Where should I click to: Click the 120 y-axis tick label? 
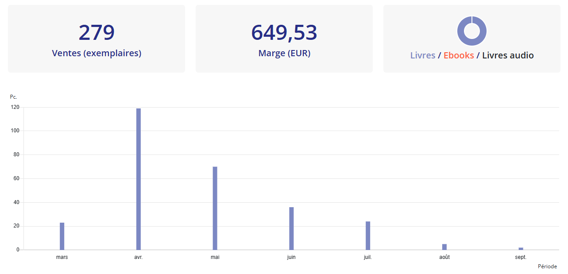click(x=15, y=107)
